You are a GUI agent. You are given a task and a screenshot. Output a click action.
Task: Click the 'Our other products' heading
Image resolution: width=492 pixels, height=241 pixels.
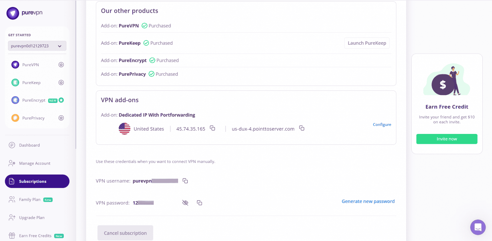coord(129,11)
